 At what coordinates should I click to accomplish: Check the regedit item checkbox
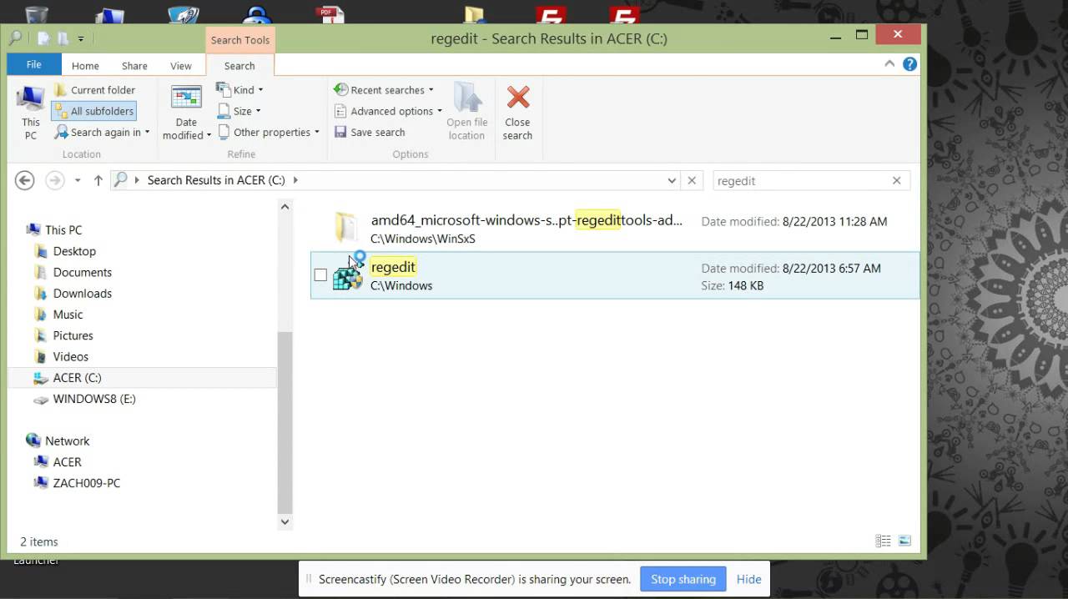pos(320,275)
